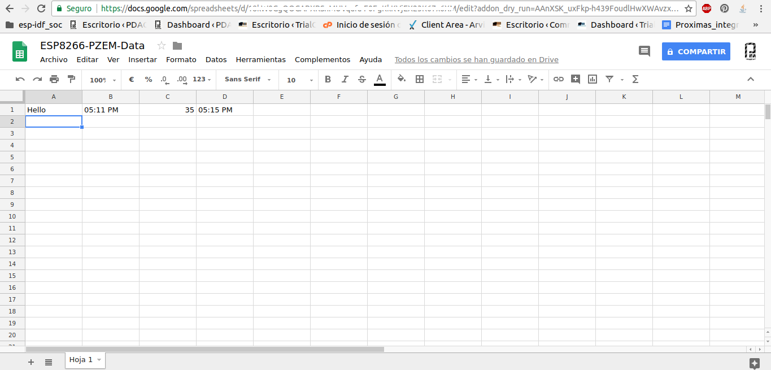Open zoom level dropdown
The width and height of the screenshot is (771, 370).
pyautogui.click(x=103, y=80)
